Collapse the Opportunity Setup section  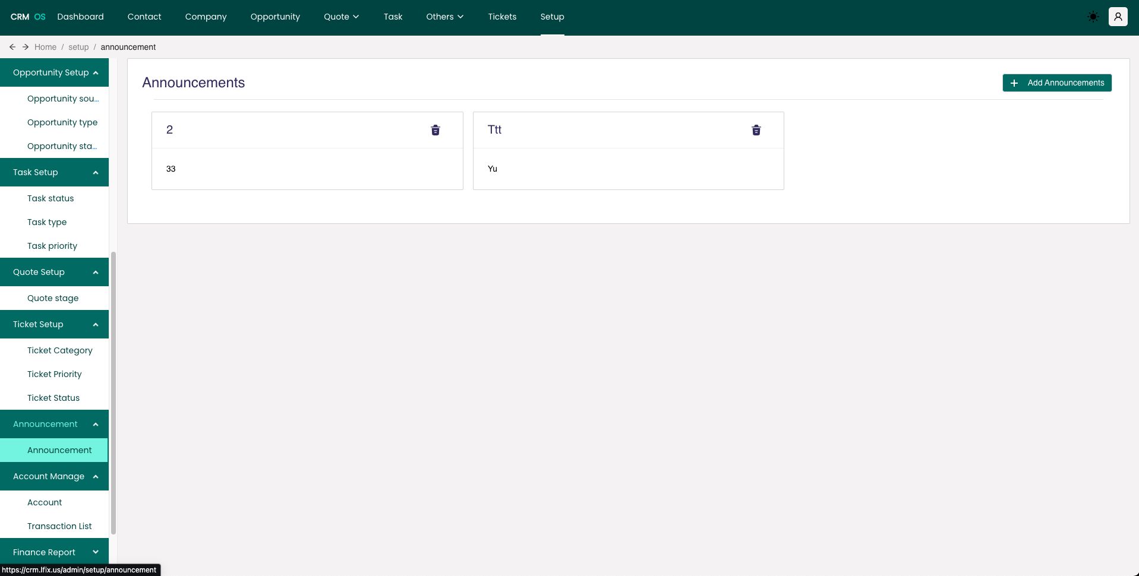(95, 73)
